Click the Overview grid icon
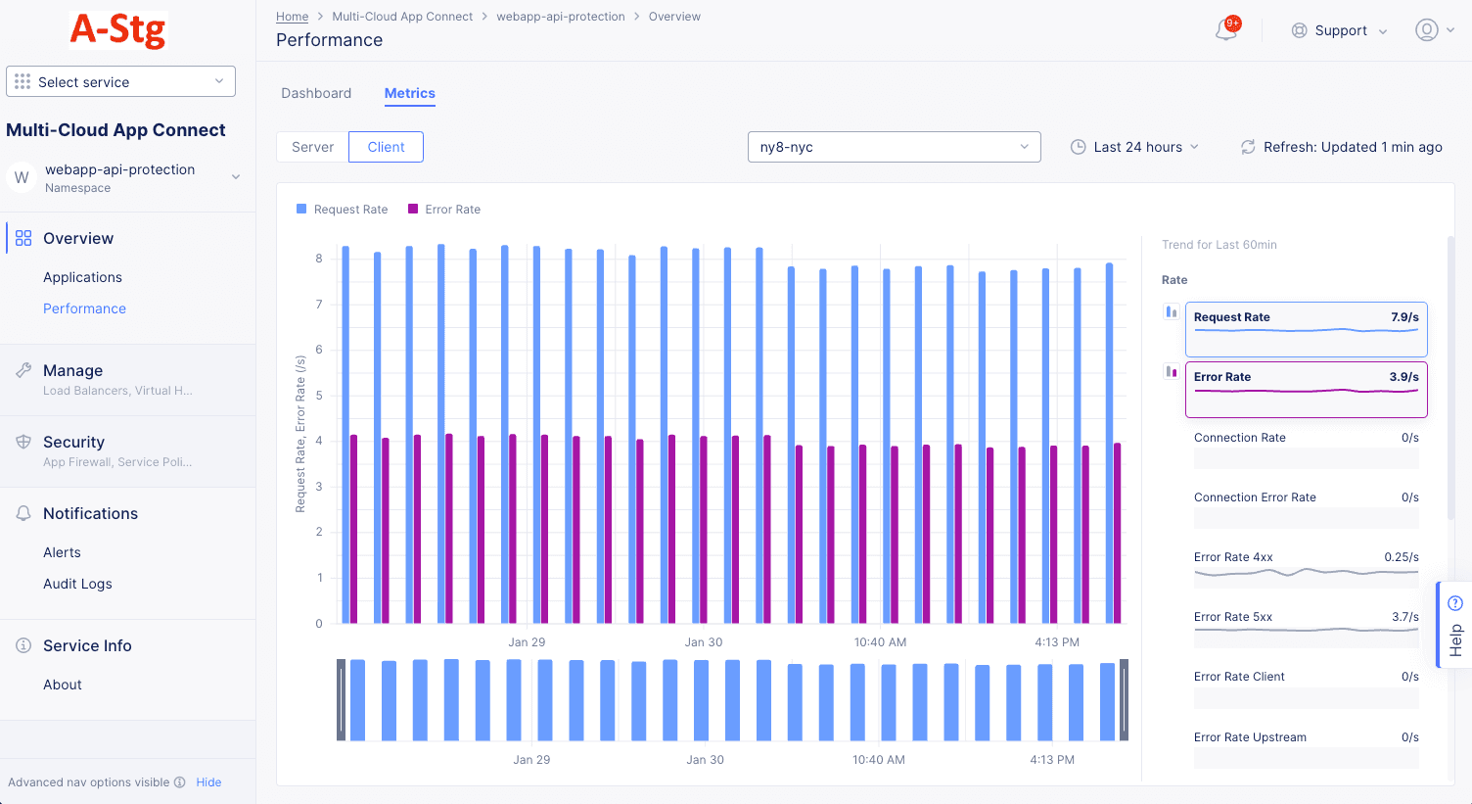This screenshot has width=1472, height=804. pos(22,237)
